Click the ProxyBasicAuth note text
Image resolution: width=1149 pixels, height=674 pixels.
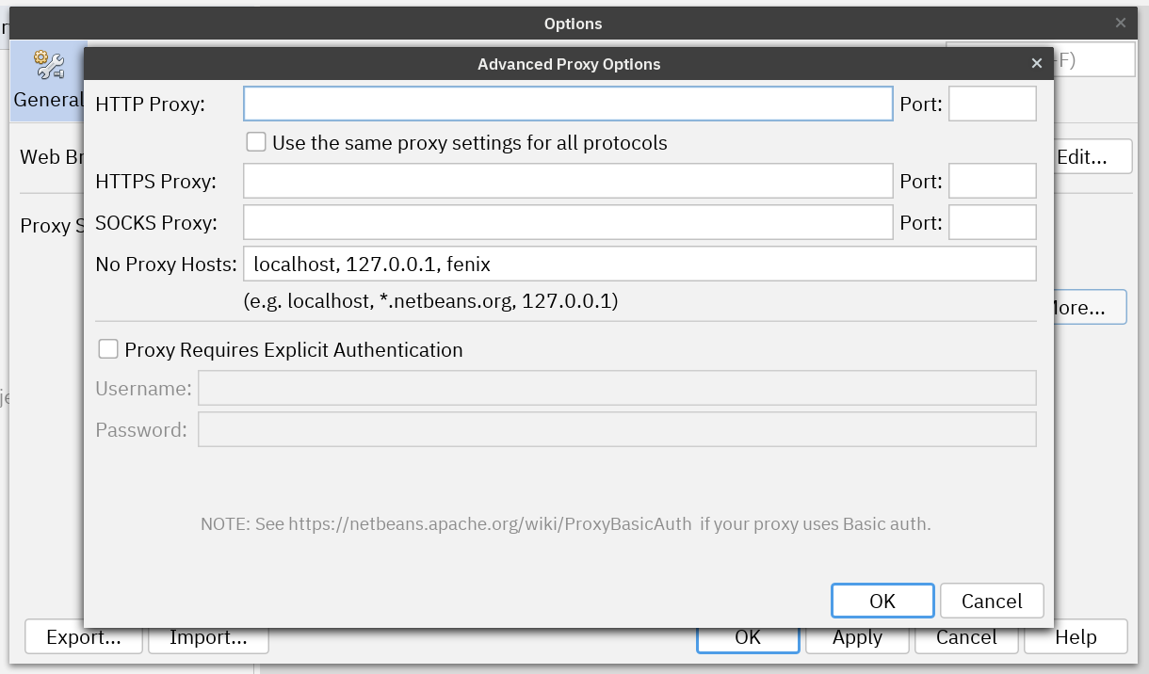pyautogui.click(x=565, y=523)
